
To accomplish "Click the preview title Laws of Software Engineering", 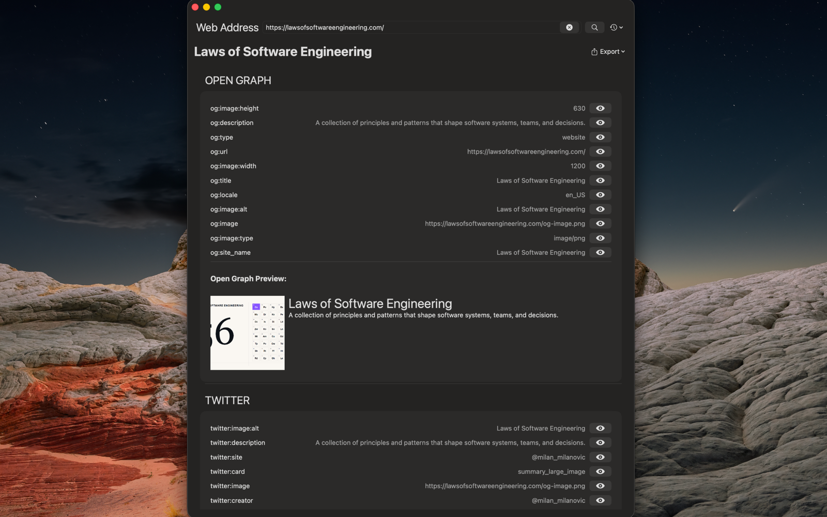I will (x=370, y=303).
